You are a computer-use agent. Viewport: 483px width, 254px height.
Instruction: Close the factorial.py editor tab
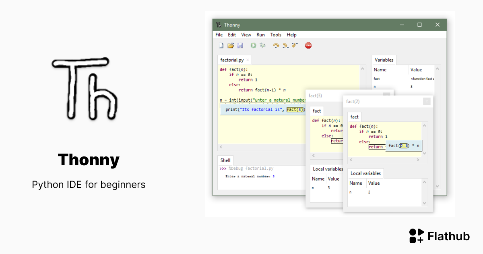[248, 60]
